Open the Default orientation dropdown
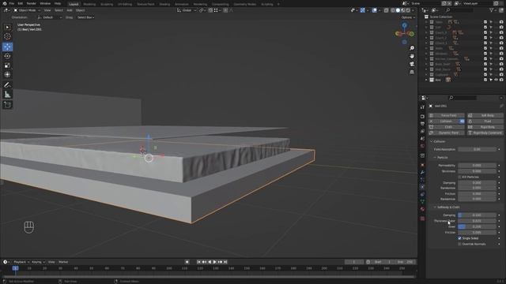The height and width of the screenshot is (284, 506). click(x=50, y=17)
